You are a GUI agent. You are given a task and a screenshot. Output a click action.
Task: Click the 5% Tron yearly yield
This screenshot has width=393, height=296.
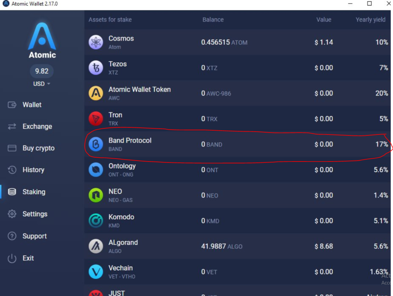coord(384,119)
